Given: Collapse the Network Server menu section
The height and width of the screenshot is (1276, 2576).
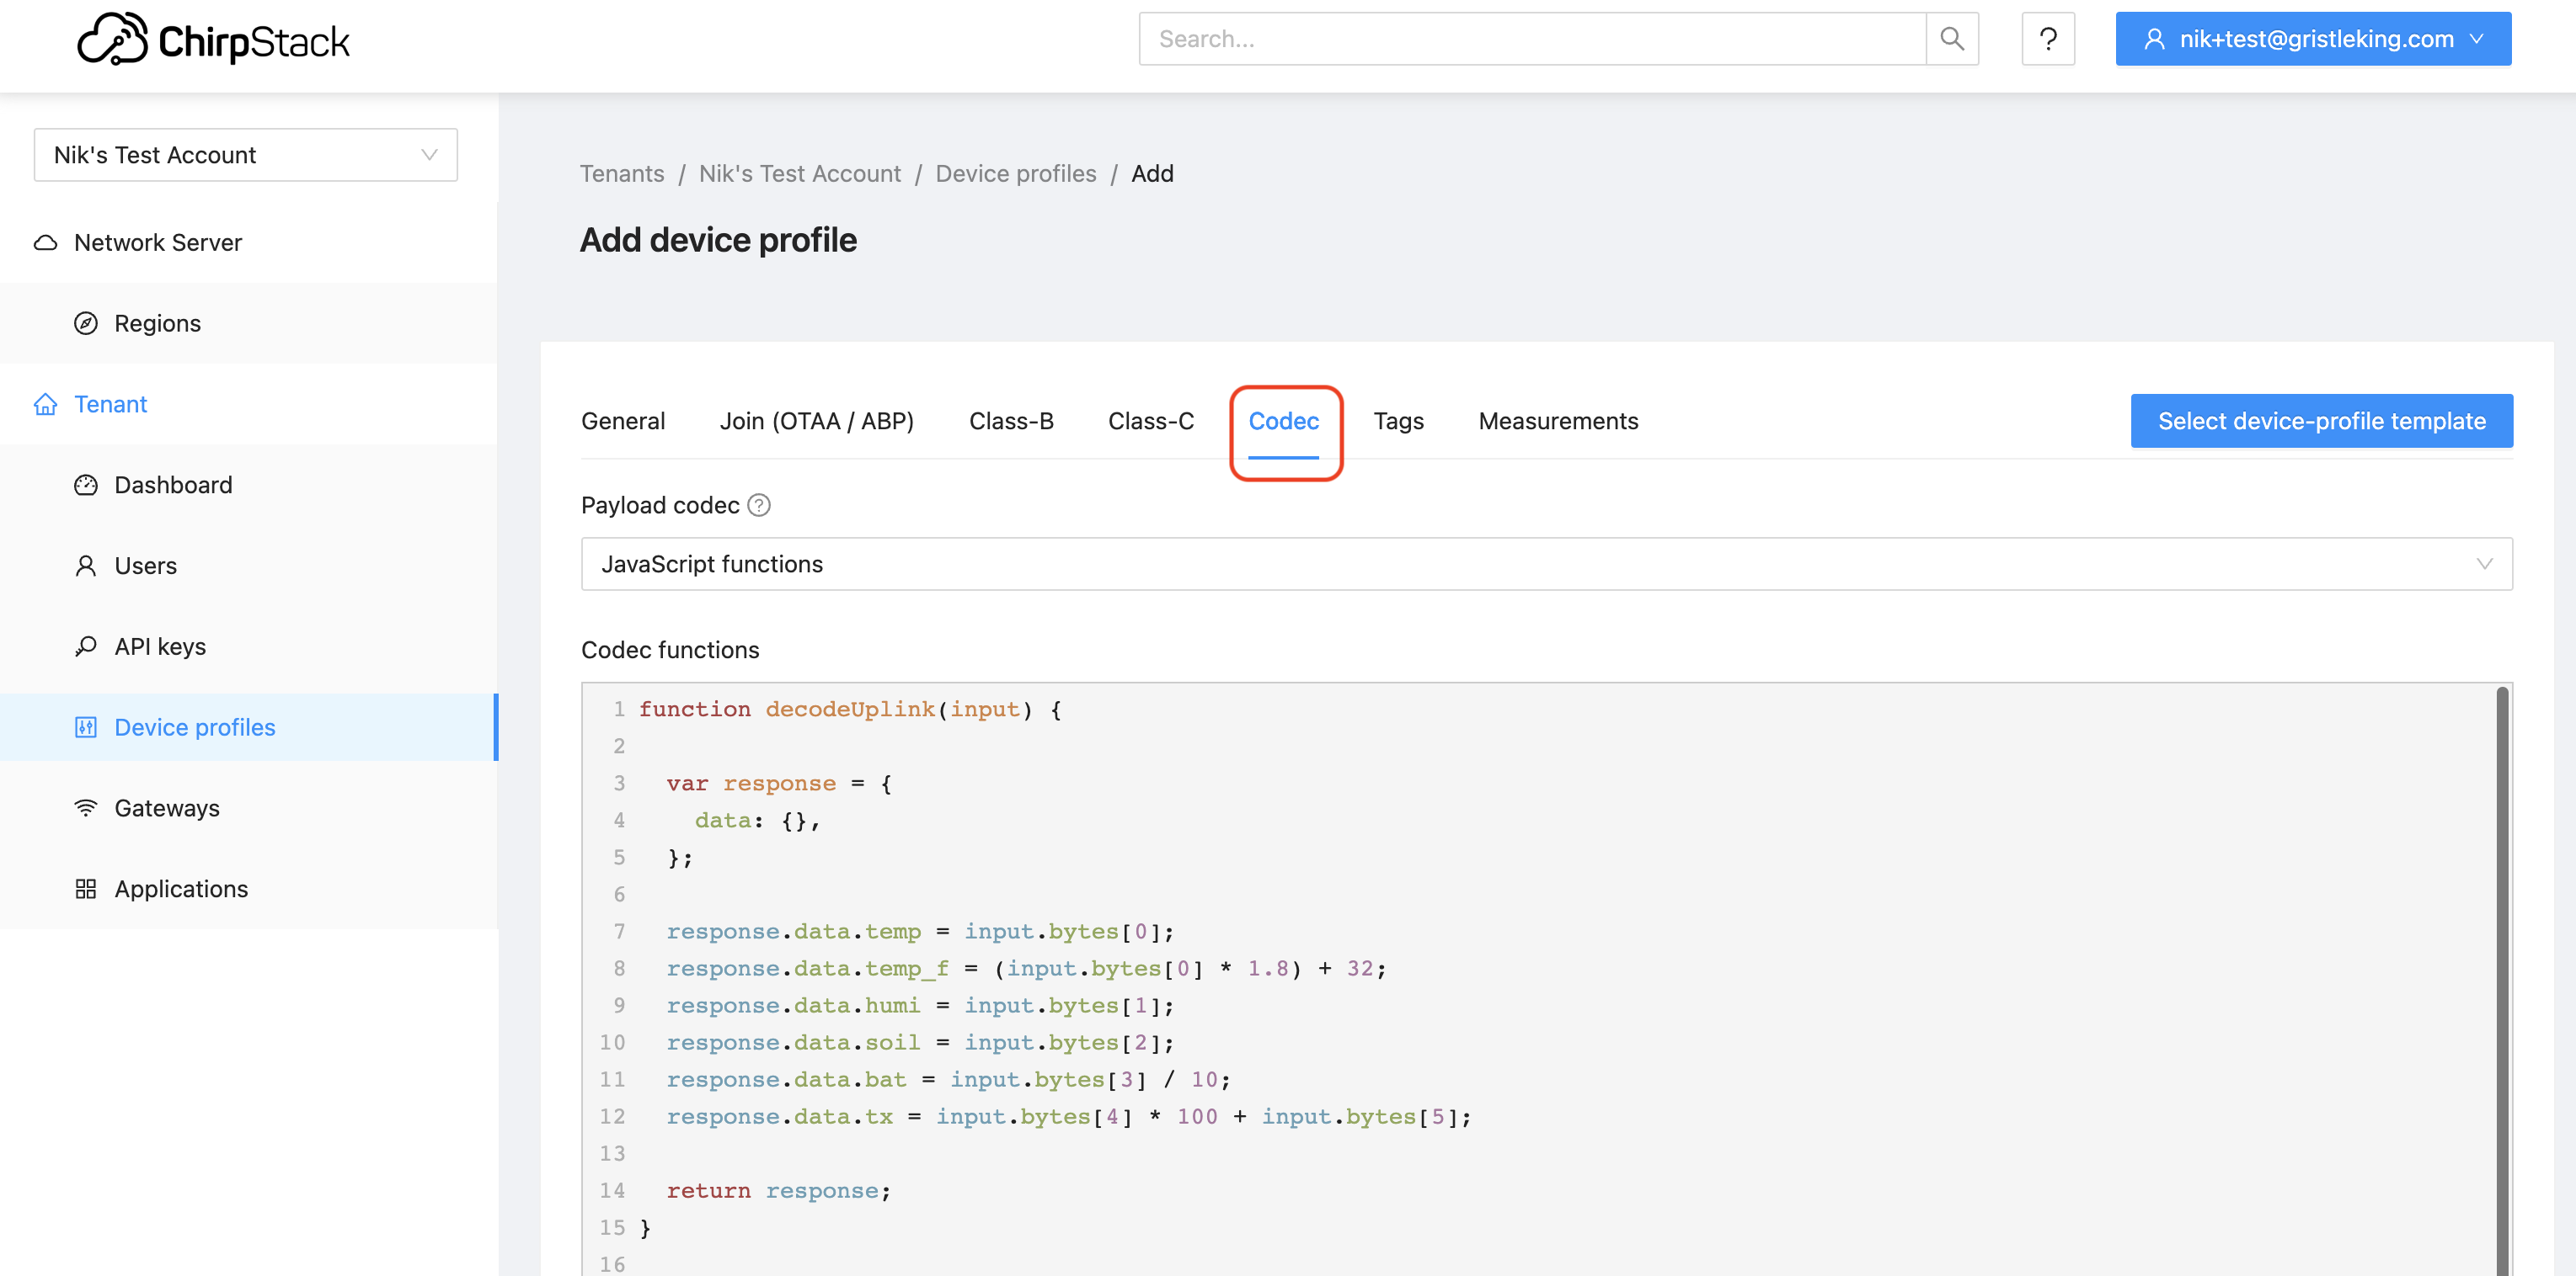Looking at the screenshot, I should (x=158, y=242).
